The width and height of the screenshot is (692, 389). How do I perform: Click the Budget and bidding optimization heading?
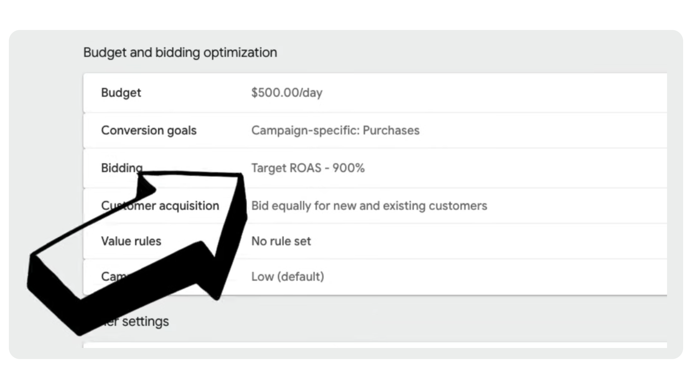tap(180, 53)
